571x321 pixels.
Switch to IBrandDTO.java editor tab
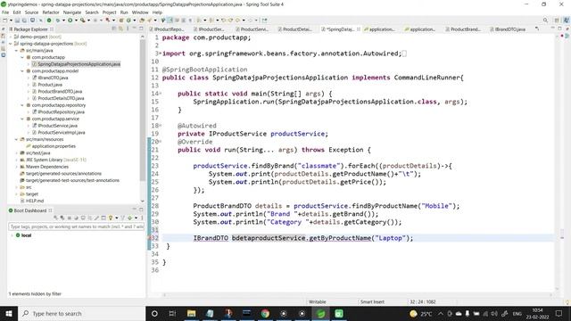509,29
